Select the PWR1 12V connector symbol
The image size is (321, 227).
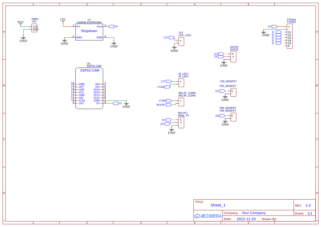click(x=34, y=28)
